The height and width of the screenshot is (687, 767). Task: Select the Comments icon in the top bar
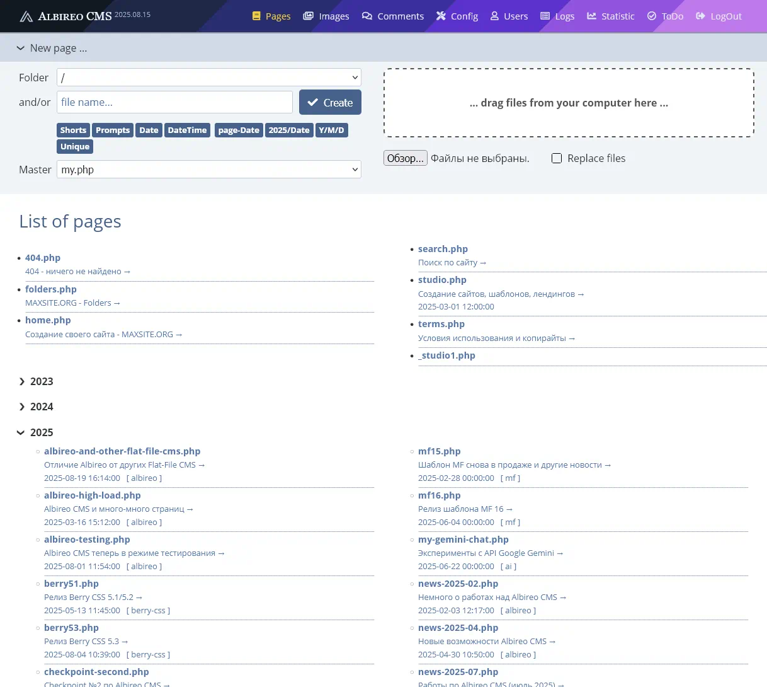pyautogui.click(x=367, y=16)
